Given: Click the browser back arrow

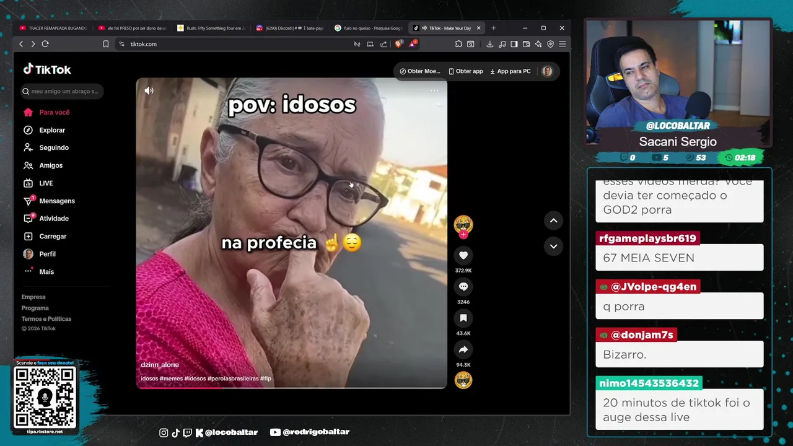Looking at the screenshot, I should pos(21,44).
